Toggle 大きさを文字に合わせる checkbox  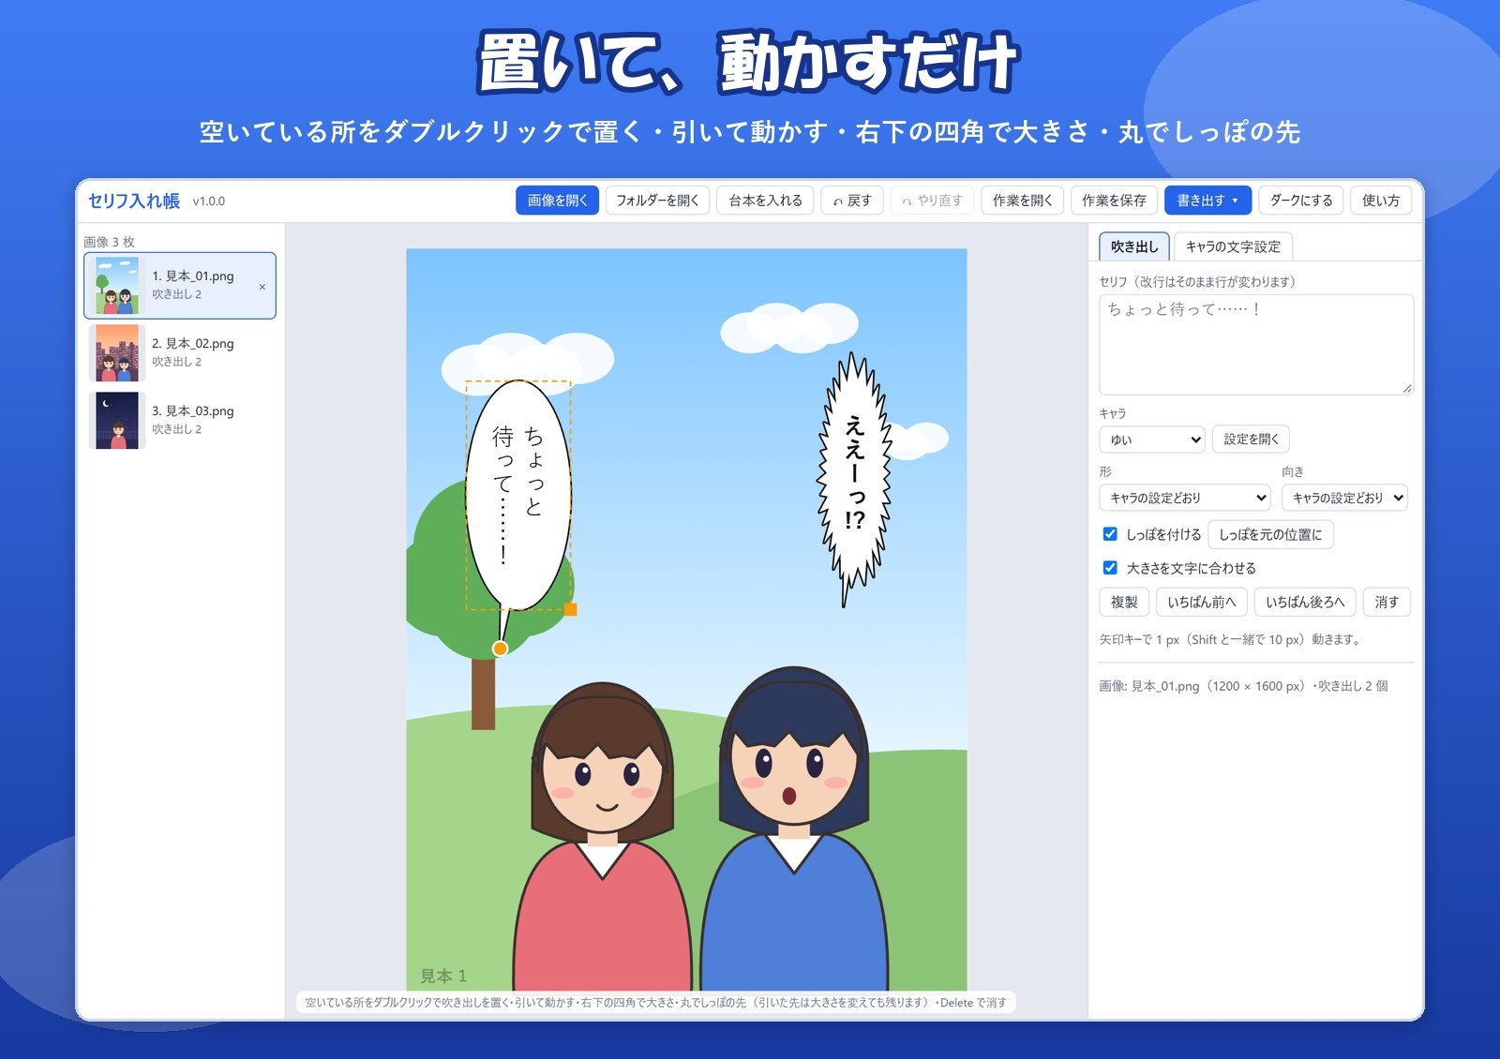[1110, 568]
